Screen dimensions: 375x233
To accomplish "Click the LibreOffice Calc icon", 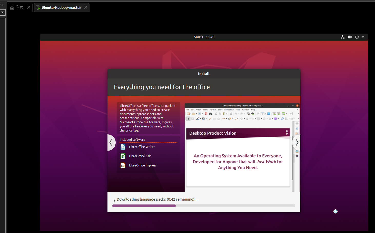I will 123,156.
